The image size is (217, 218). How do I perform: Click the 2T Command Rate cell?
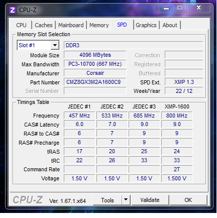[177, 169]
